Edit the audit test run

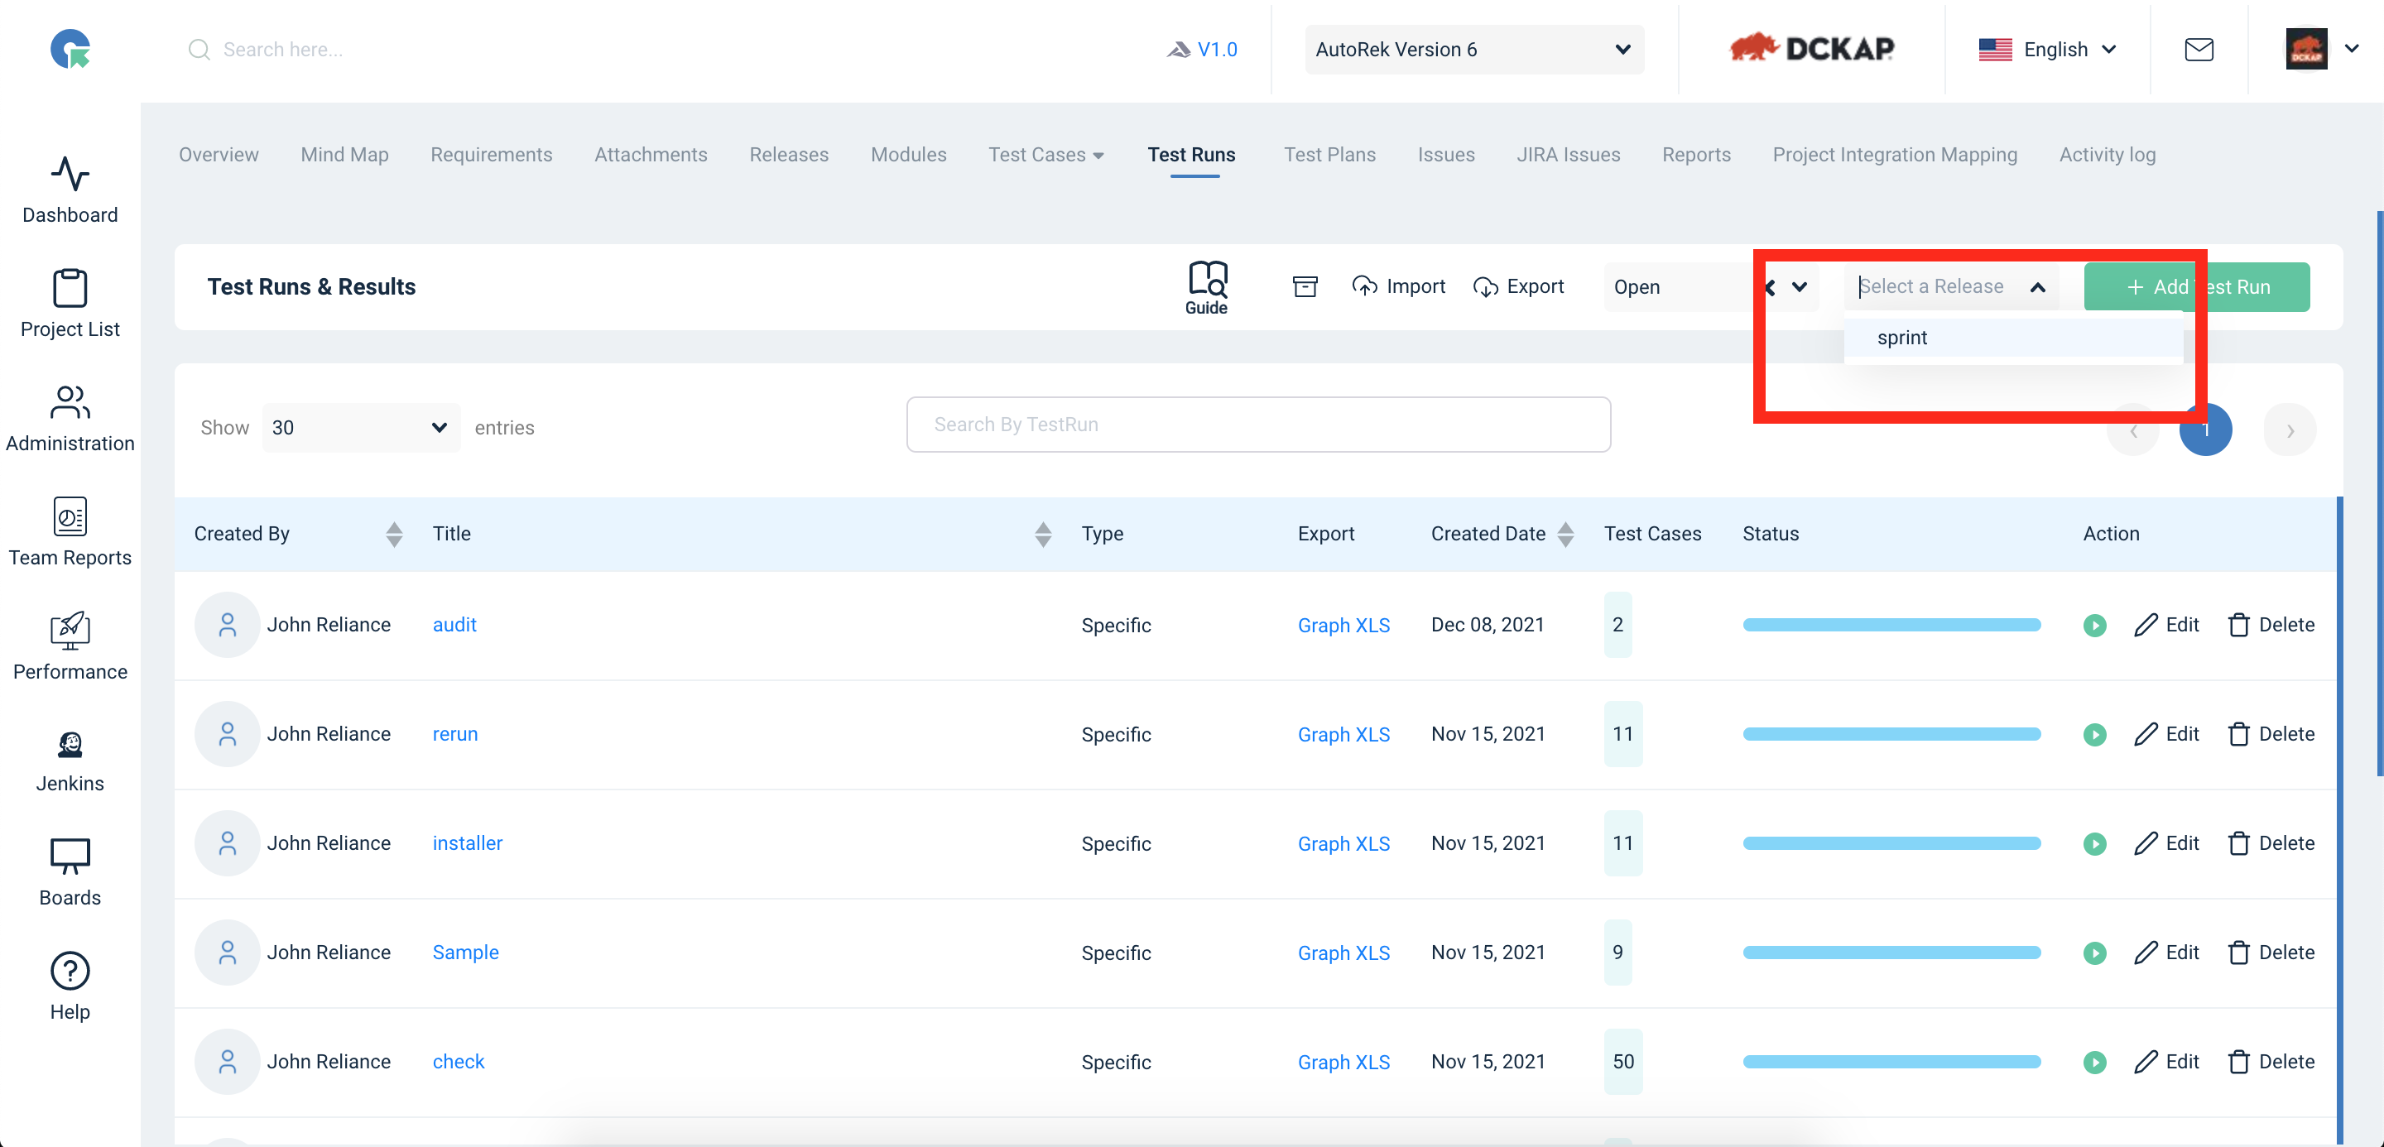click(2166, 626)
